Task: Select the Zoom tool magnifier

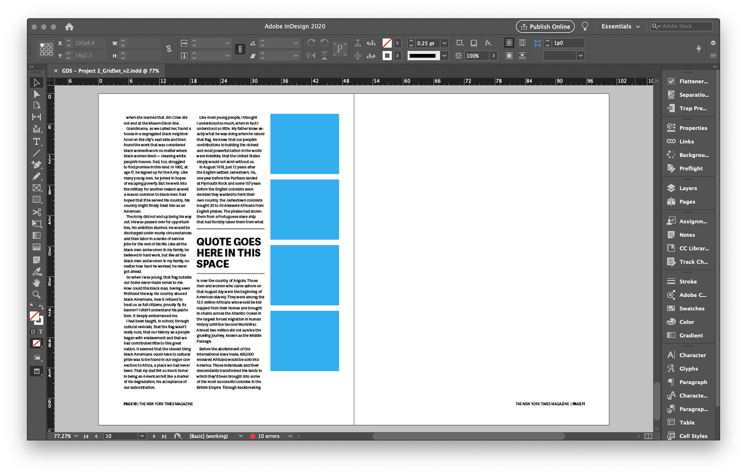Action: pyautogui.click(x=36, y=295)
